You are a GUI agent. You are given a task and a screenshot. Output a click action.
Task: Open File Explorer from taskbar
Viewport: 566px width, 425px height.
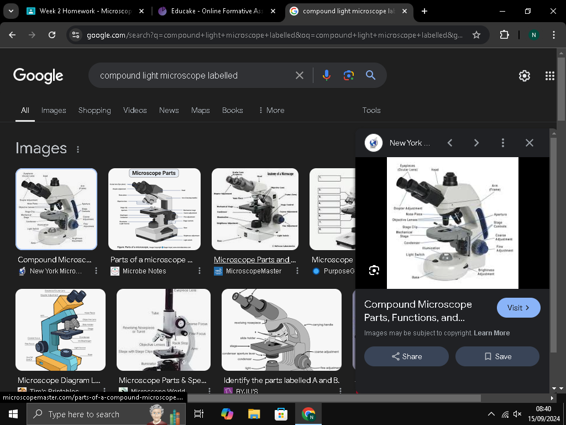click(x=254, y=414)
